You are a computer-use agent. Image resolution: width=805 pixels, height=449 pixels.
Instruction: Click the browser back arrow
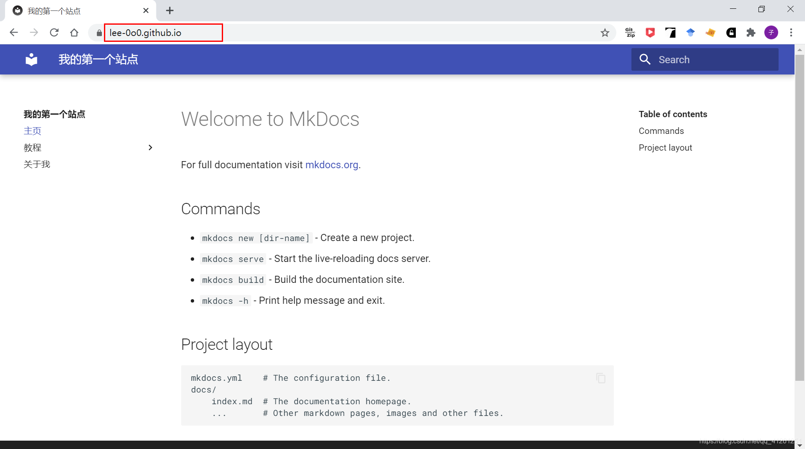click(14, 33)
